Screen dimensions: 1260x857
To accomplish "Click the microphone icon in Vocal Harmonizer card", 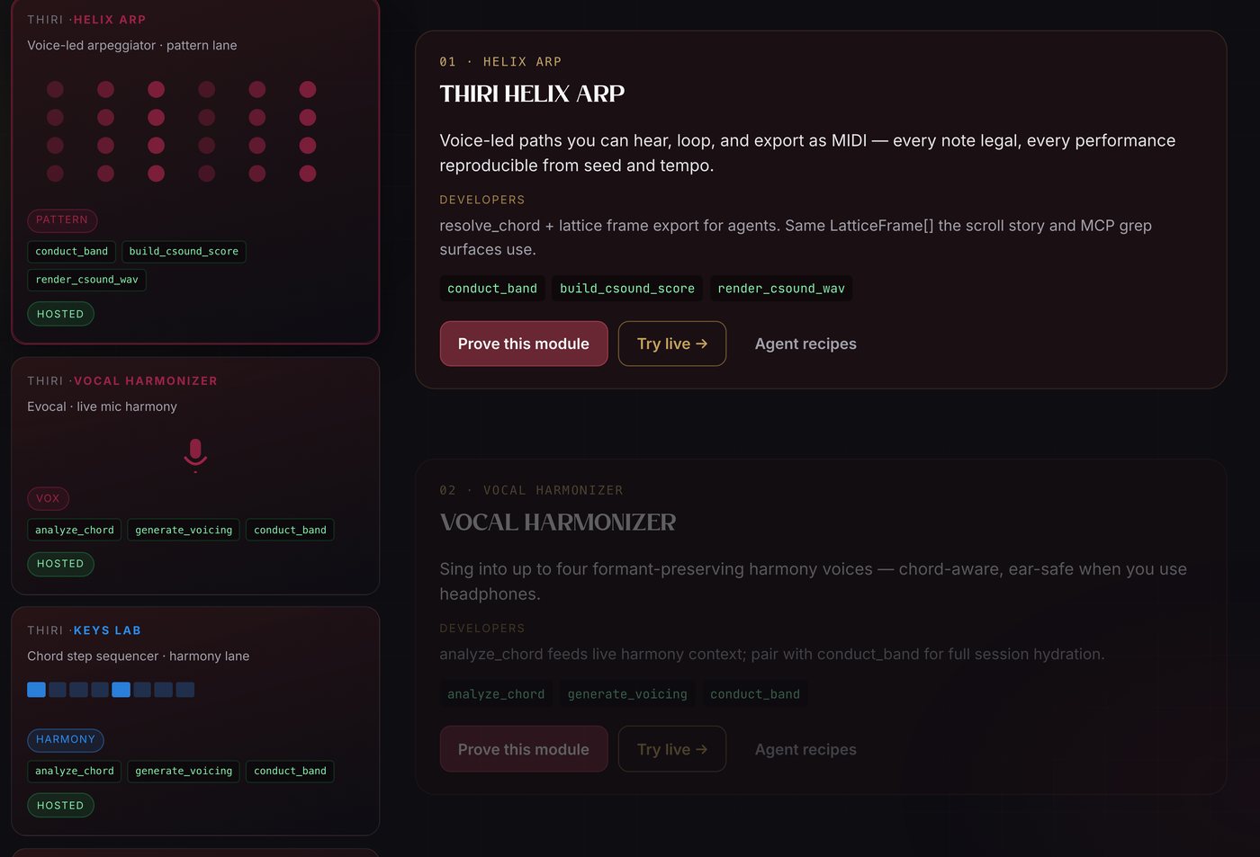I will (195, 455).
